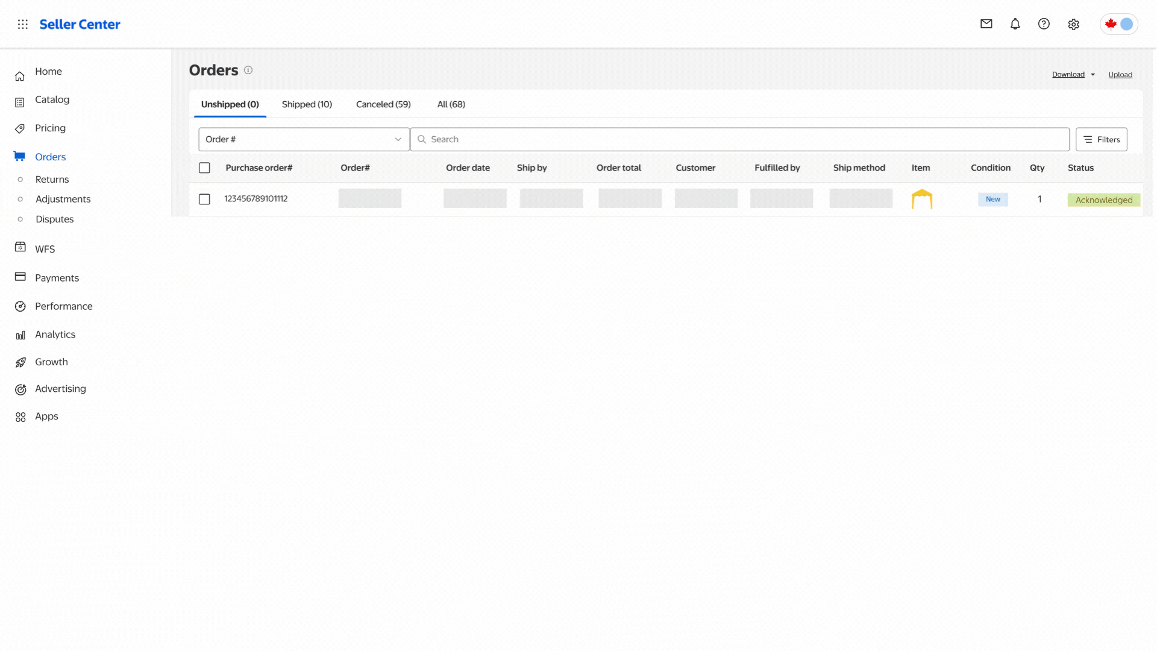Viewport: 1157px width, 651px height.
Task: Check the select-all orders checkbox
Action: [x=205, y=168]
